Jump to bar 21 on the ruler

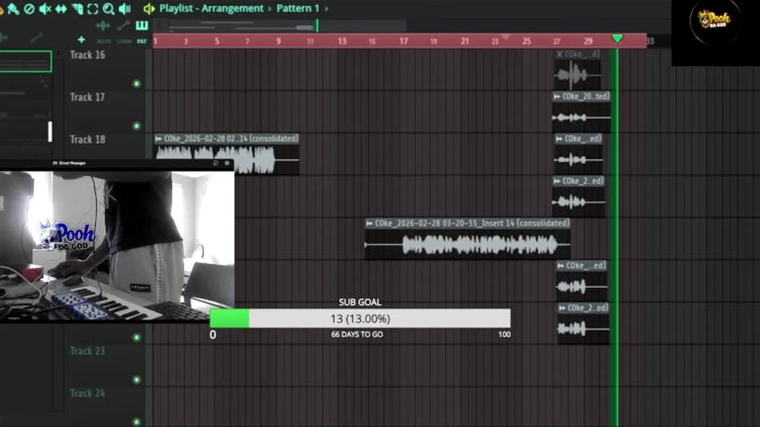pyautogui.click(x=465, y=41)
